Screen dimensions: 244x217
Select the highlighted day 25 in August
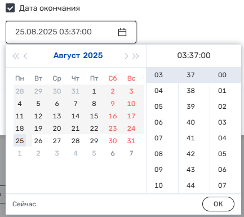tap(20, 141)
